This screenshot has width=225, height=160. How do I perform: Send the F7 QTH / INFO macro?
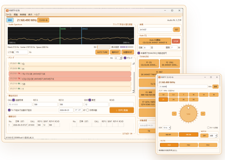tap(147, 103)
